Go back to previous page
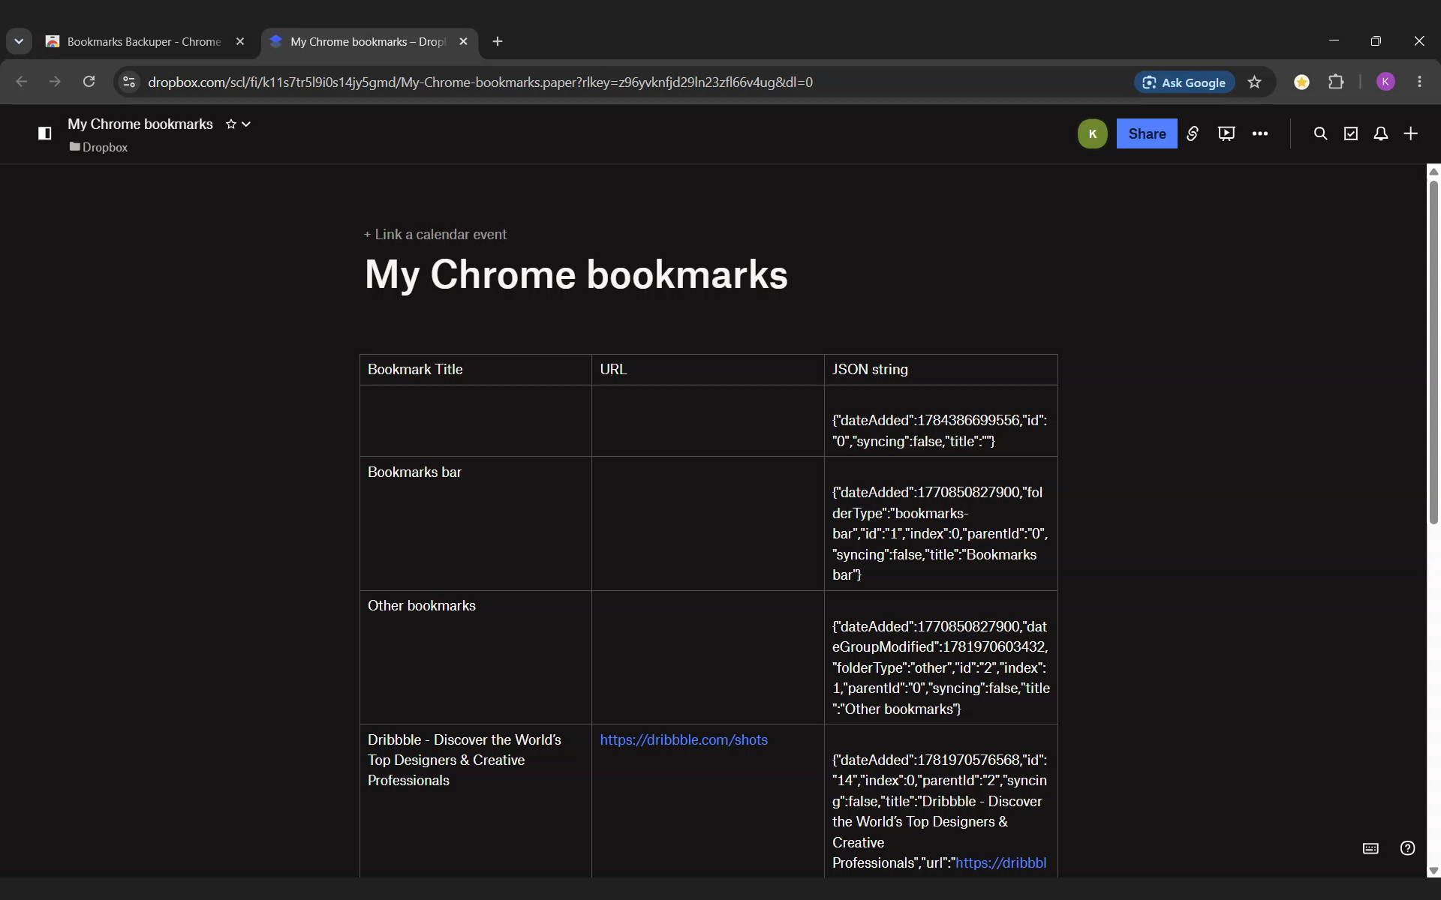The image size is (1441, 900). click(x=22, y=82)
